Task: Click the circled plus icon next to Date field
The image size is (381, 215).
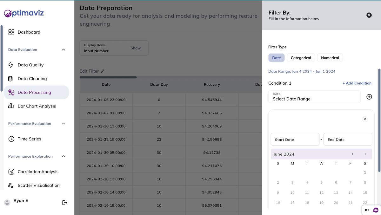Action: pos(369,97)
